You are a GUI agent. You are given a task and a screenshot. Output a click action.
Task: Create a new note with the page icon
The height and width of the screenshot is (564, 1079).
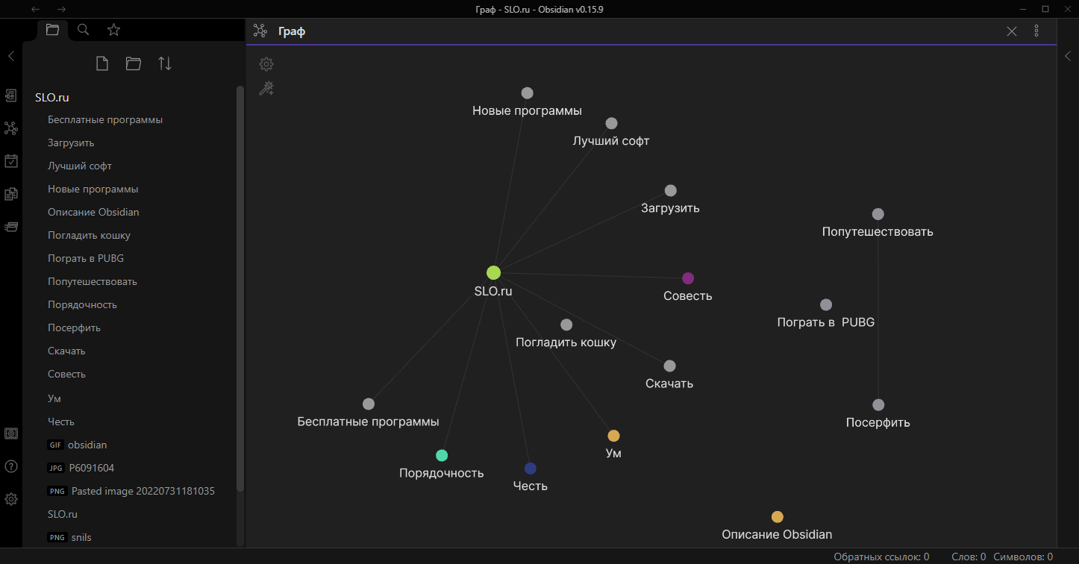102,64
